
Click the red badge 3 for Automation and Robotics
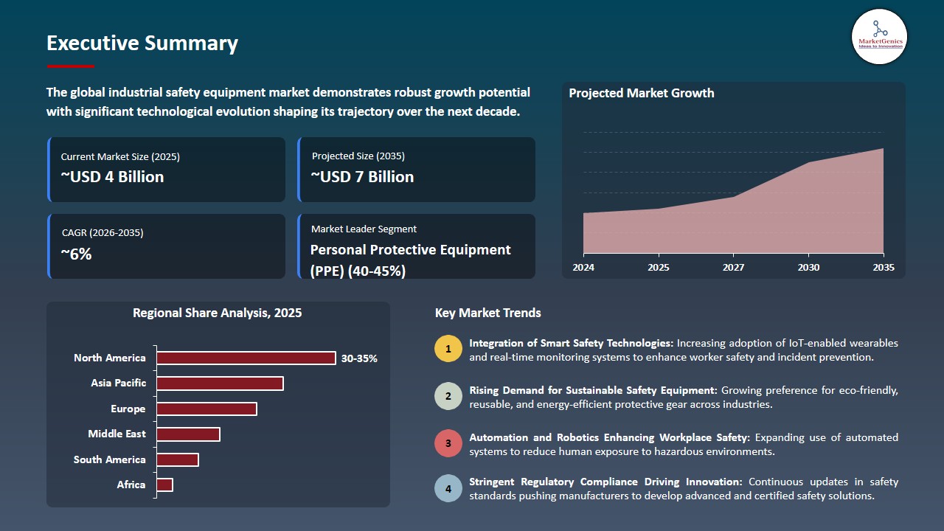(x=448, y=443)
